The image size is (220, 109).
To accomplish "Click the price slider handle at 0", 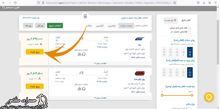I will click(x=162, y=95).
